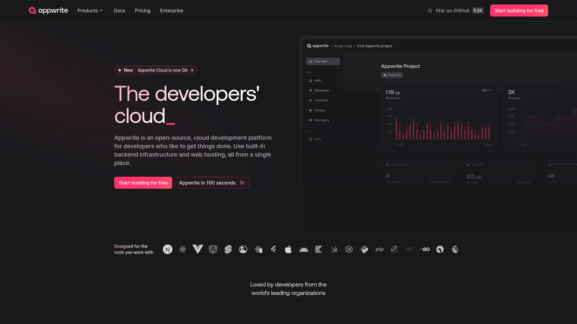Open Sites under the Deploy section
The image size is (577, 324).
tap(317, 139)
